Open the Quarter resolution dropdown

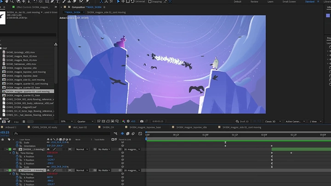85,121
